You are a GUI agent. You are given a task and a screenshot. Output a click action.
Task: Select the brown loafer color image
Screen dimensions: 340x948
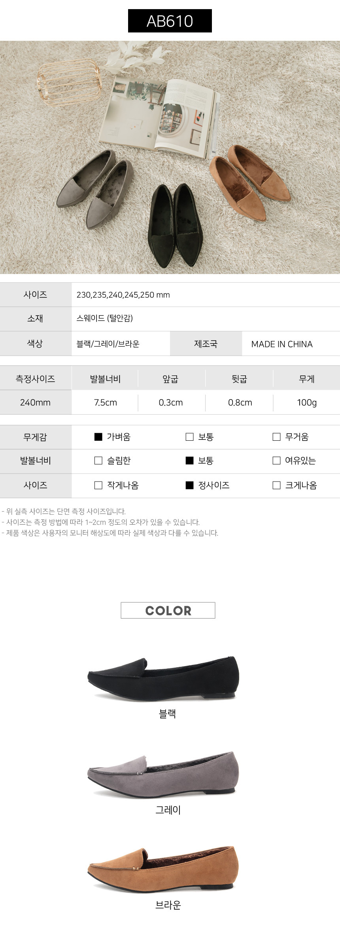click(163, 868)
